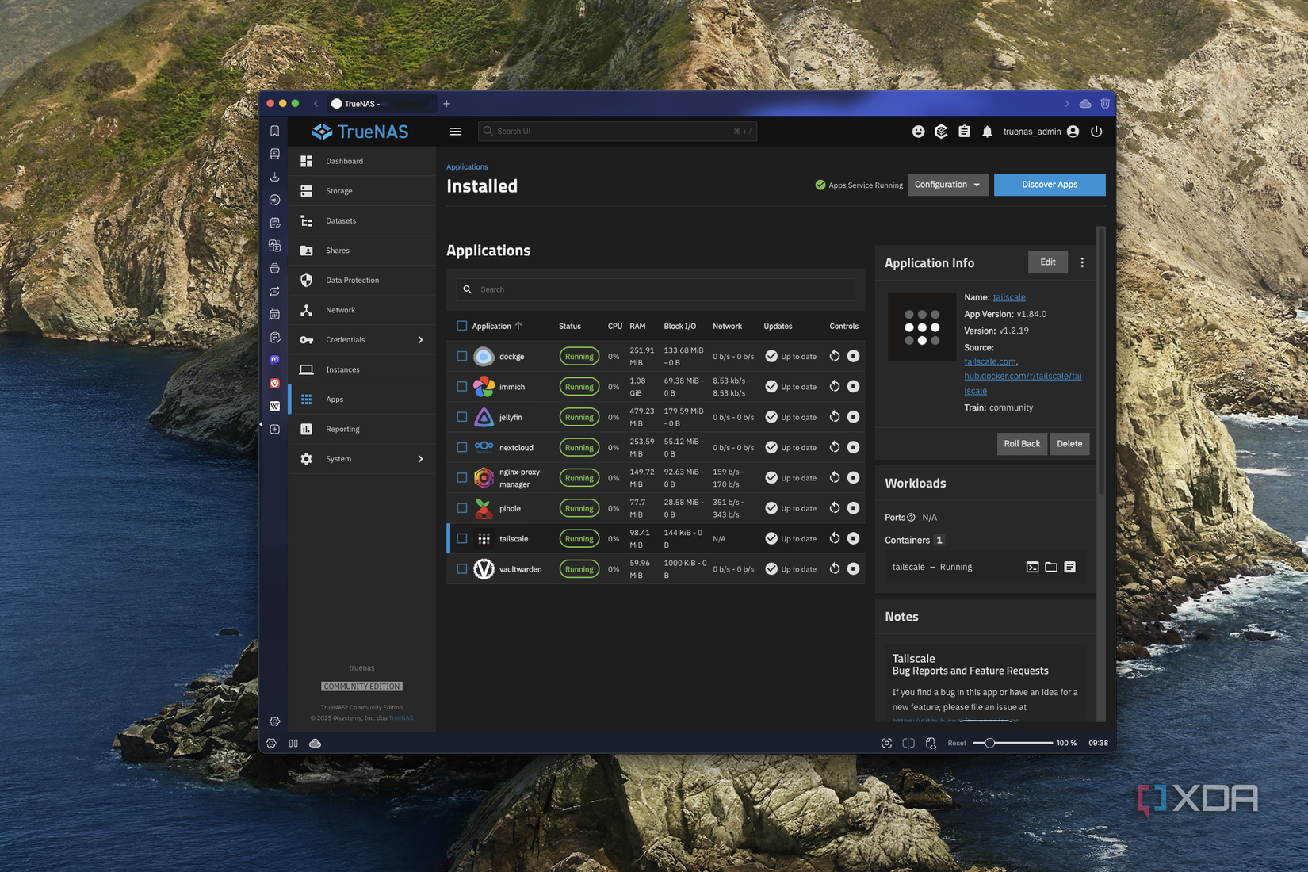Open Application Info more options menu

(x=1082, y=262)
